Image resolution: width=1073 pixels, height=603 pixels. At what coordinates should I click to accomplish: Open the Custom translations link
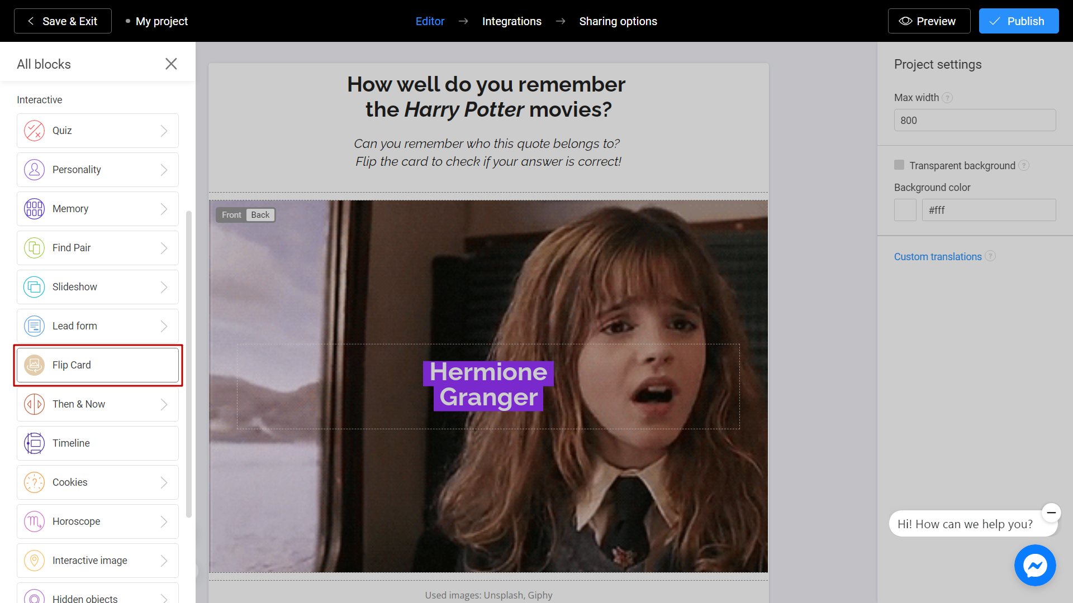point(937,257)
